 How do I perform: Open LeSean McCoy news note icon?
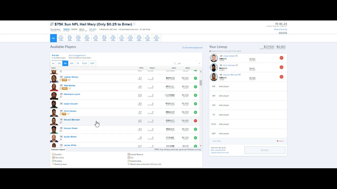tap(69, 80)
